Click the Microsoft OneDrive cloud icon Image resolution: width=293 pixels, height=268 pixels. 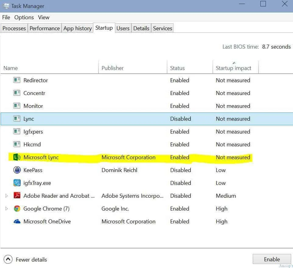click(17, 222)
